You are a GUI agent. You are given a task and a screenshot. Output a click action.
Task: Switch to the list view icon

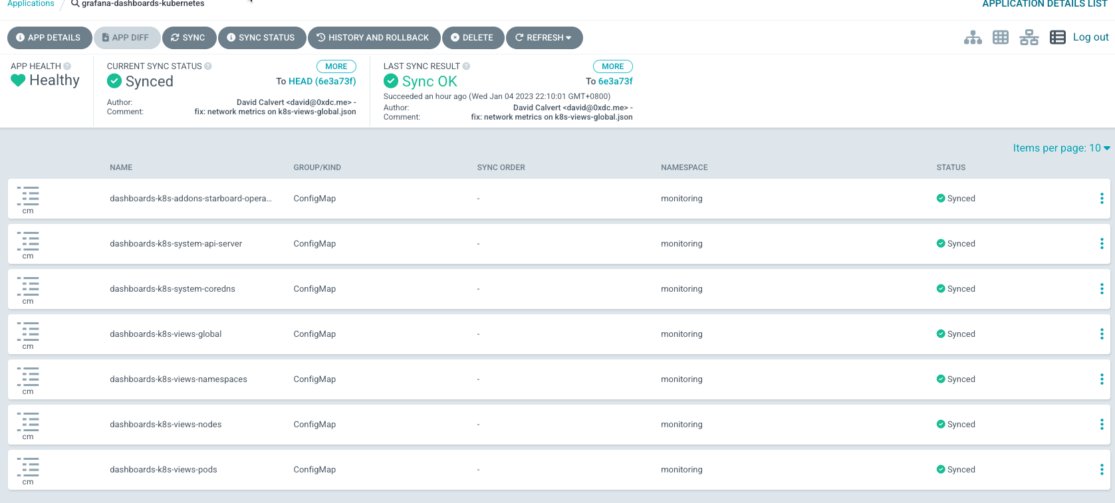point(1058,37)
